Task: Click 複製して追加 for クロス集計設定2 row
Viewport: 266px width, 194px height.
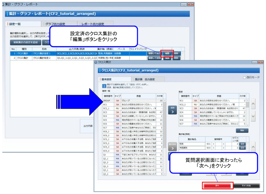Action: point(154,58)
